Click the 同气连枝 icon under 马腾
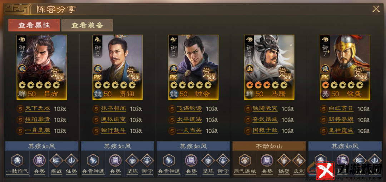The width and height of the screenshot is (386, 182). click(245, 160)
